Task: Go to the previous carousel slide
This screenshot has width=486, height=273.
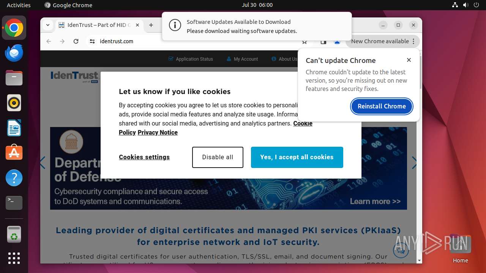Action: click(x=43, y=163)
